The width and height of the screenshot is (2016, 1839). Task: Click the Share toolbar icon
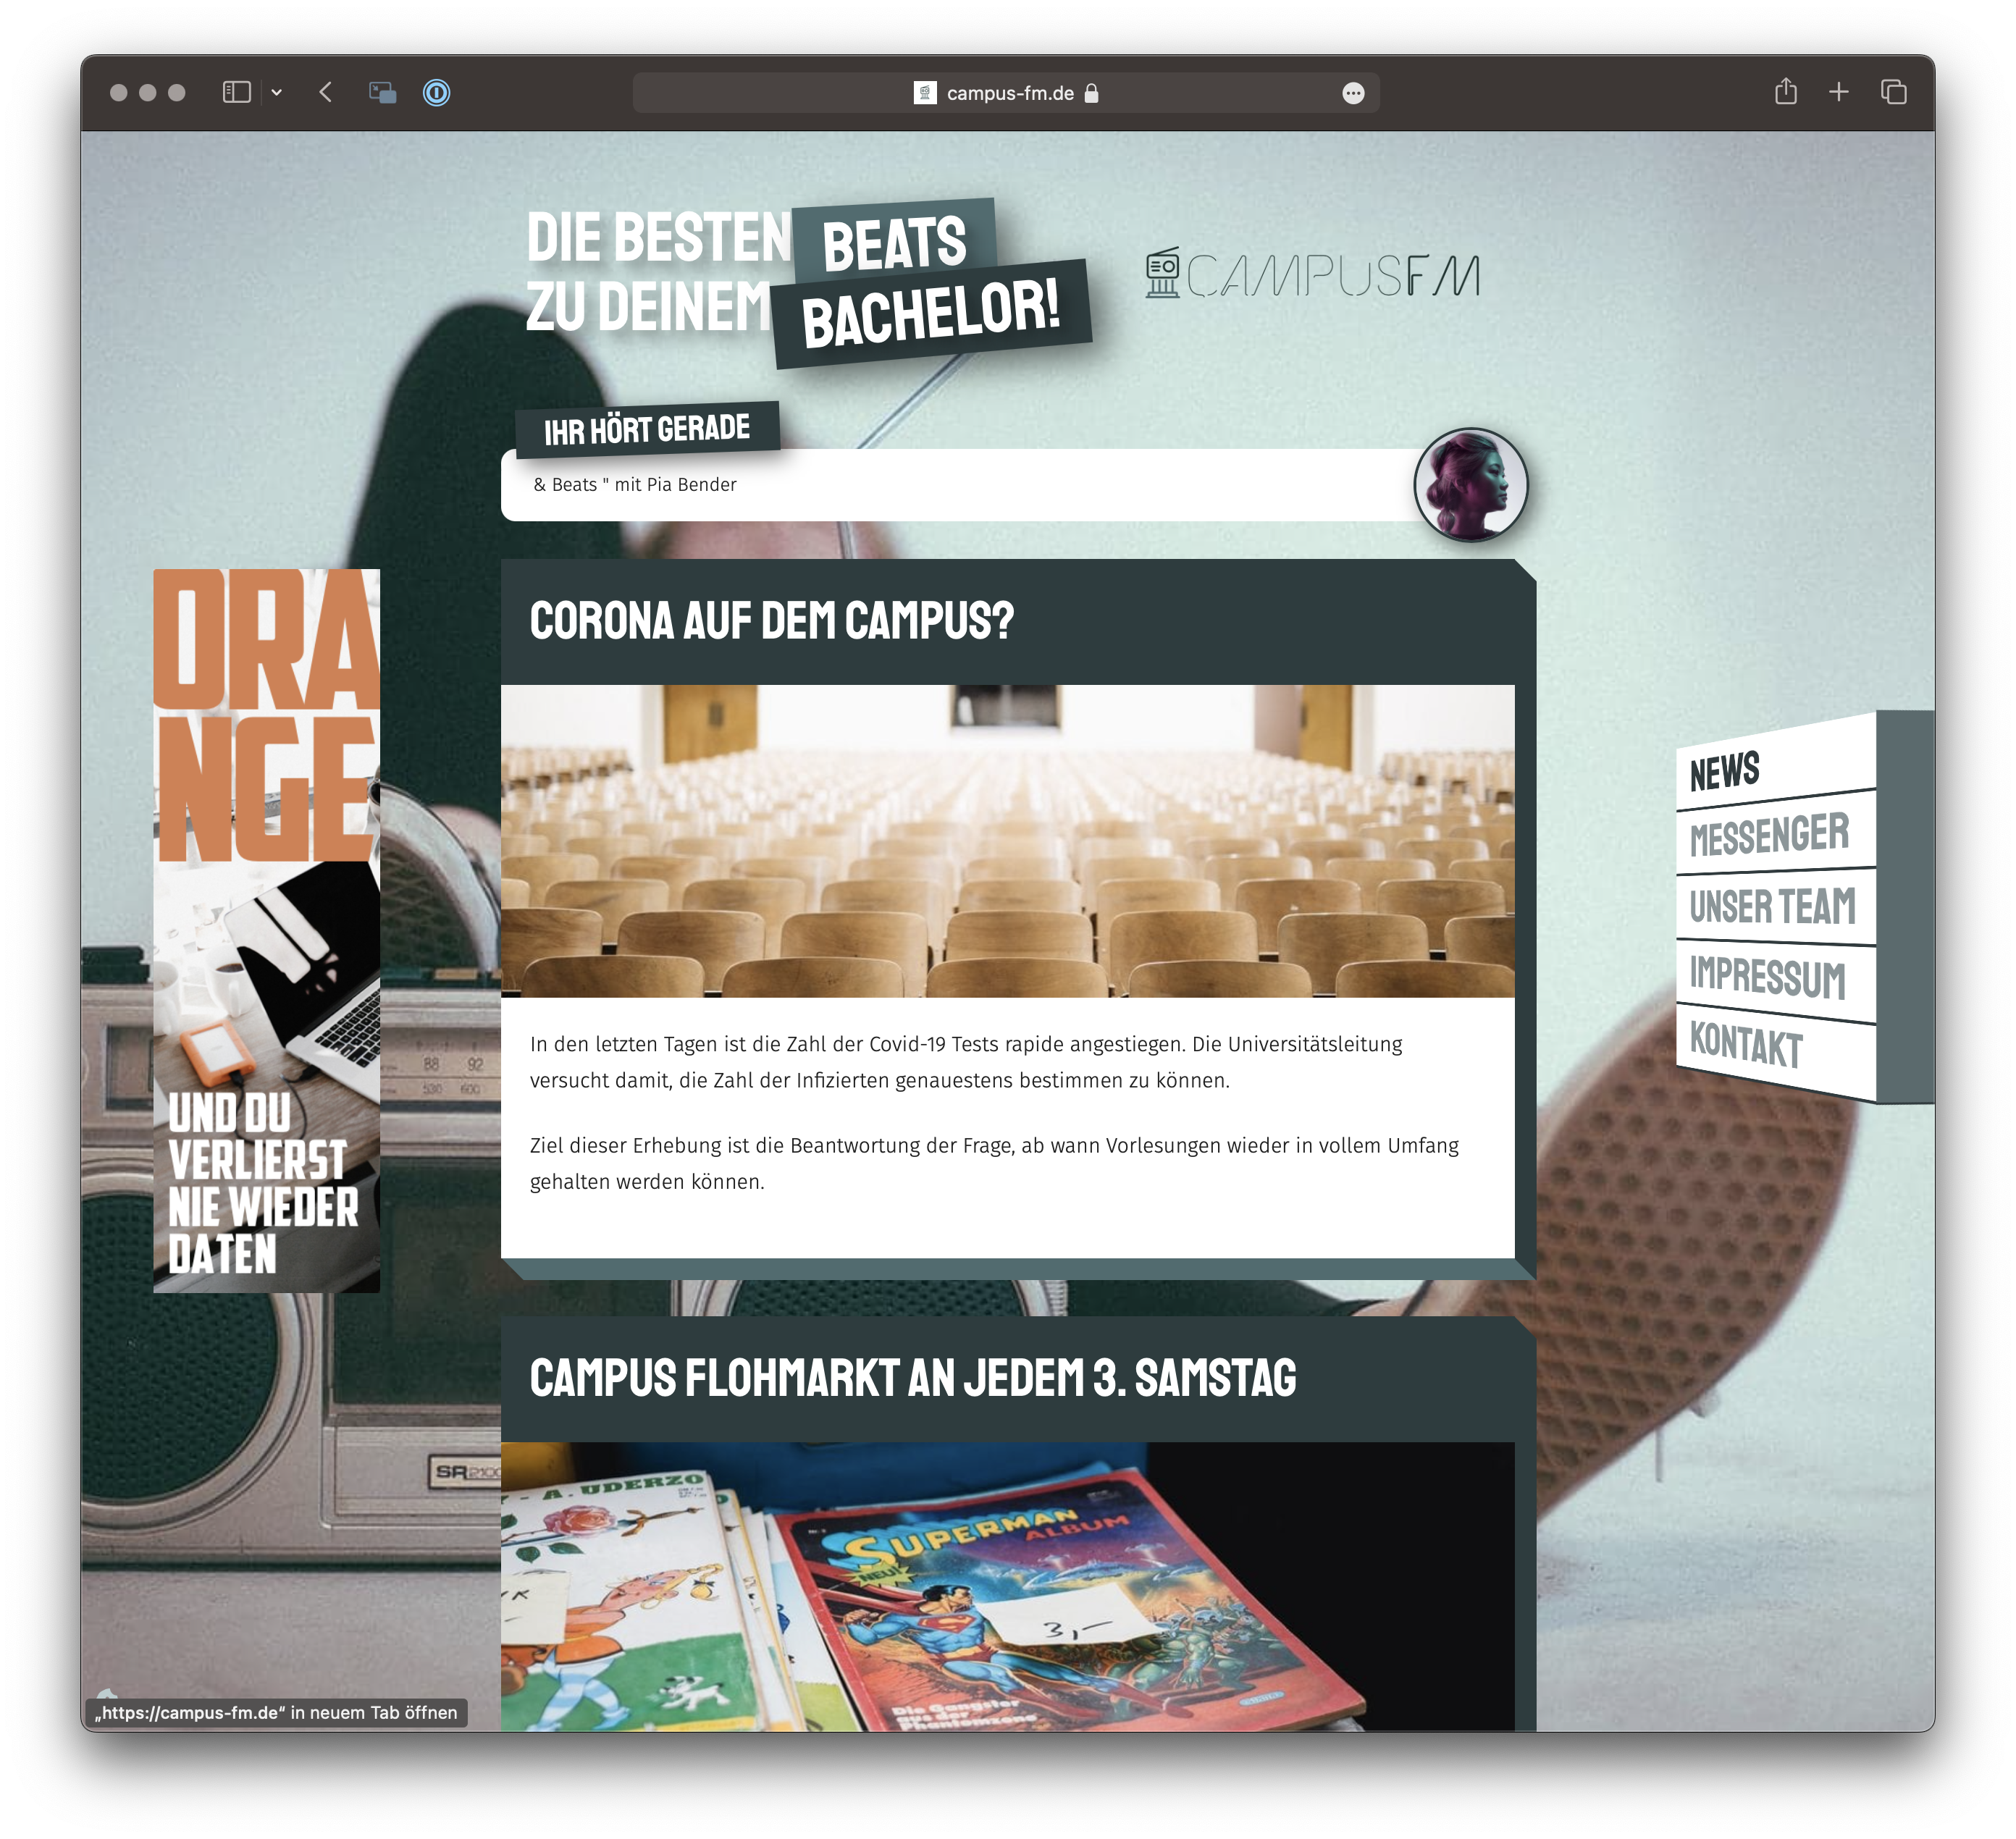tap(1786, 92)
